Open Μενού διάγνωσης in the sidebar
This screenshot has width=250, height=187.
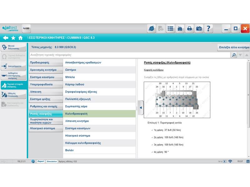[x=13, y=47]
